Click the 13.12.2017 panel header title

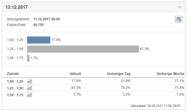pyautogui.click(x=17, y=7)
